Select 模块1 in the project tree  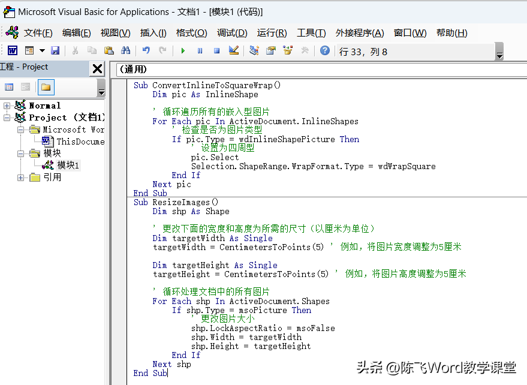click(x=68, y=166)
